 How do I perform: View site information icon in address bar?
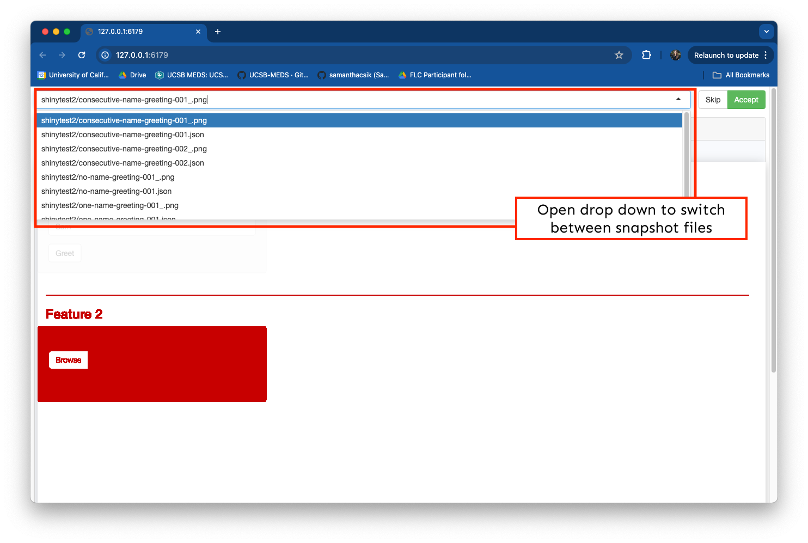point(106,55)
